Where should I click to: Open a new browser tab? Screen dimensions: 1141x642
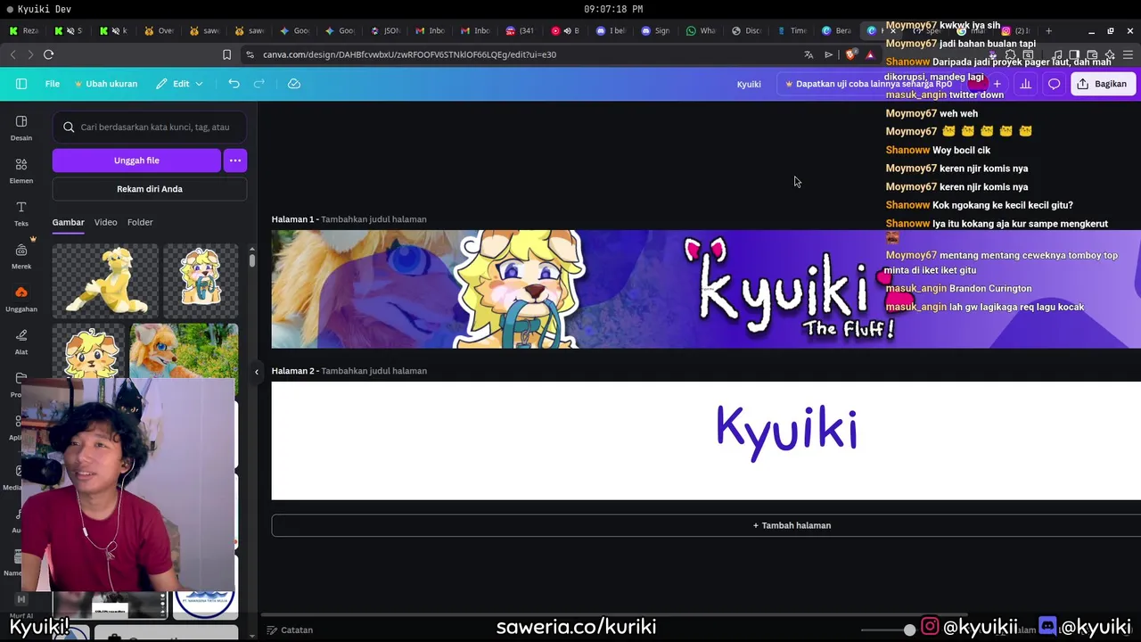[1048, 30]
